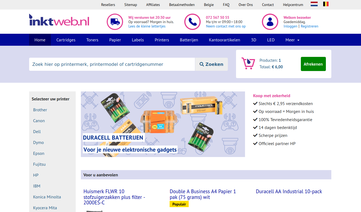Viewport: 361px width, 212px height.
Task: Open the Batterijen menu item
Action: pyautogui.click(x=189, y=40)
